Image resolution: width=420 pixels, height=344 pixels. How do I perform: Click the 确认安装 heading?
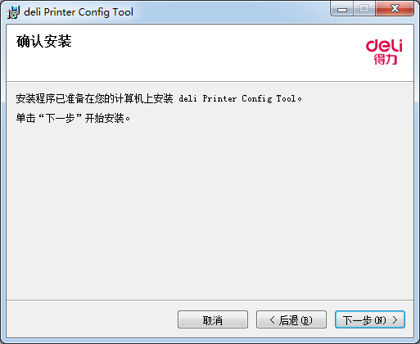pos(44,42)
